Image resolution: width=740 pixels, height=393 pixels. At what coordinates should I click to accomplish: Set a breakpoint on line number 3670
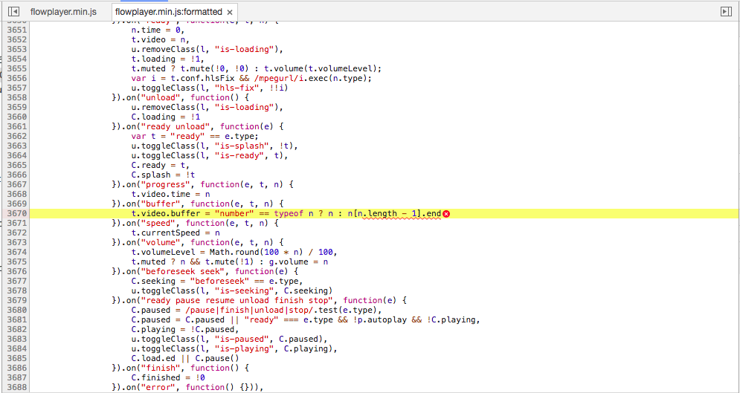(x=17, y=214)
